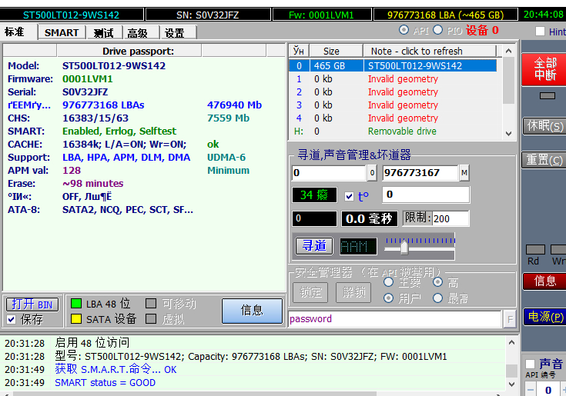Click the AAM slider handle
566x396 pixels.
[404, 247]
